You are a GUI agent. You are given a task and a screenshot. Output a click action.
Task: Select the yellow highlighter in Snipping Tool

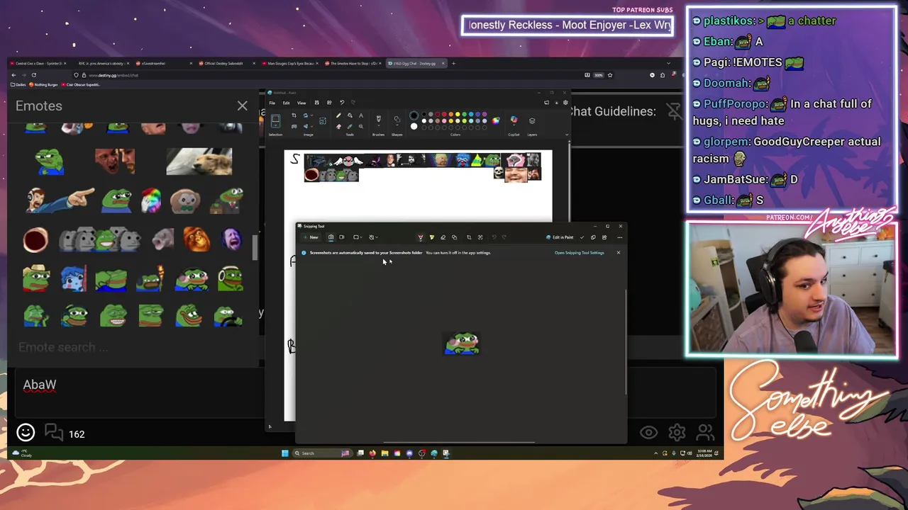[432, 237]
